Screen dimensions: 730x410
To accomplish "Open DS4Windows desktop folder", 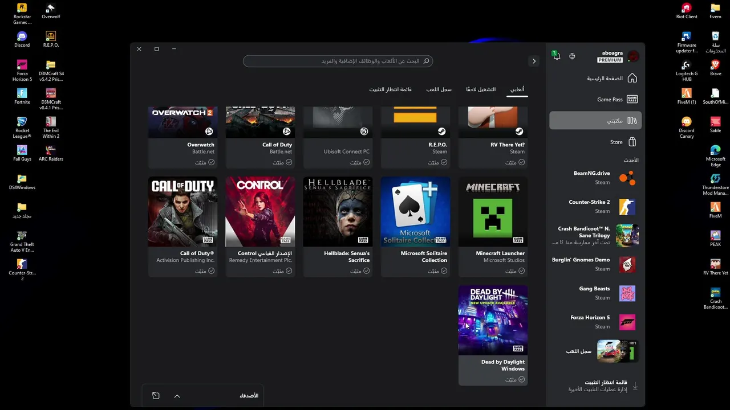I will (22, 182).
